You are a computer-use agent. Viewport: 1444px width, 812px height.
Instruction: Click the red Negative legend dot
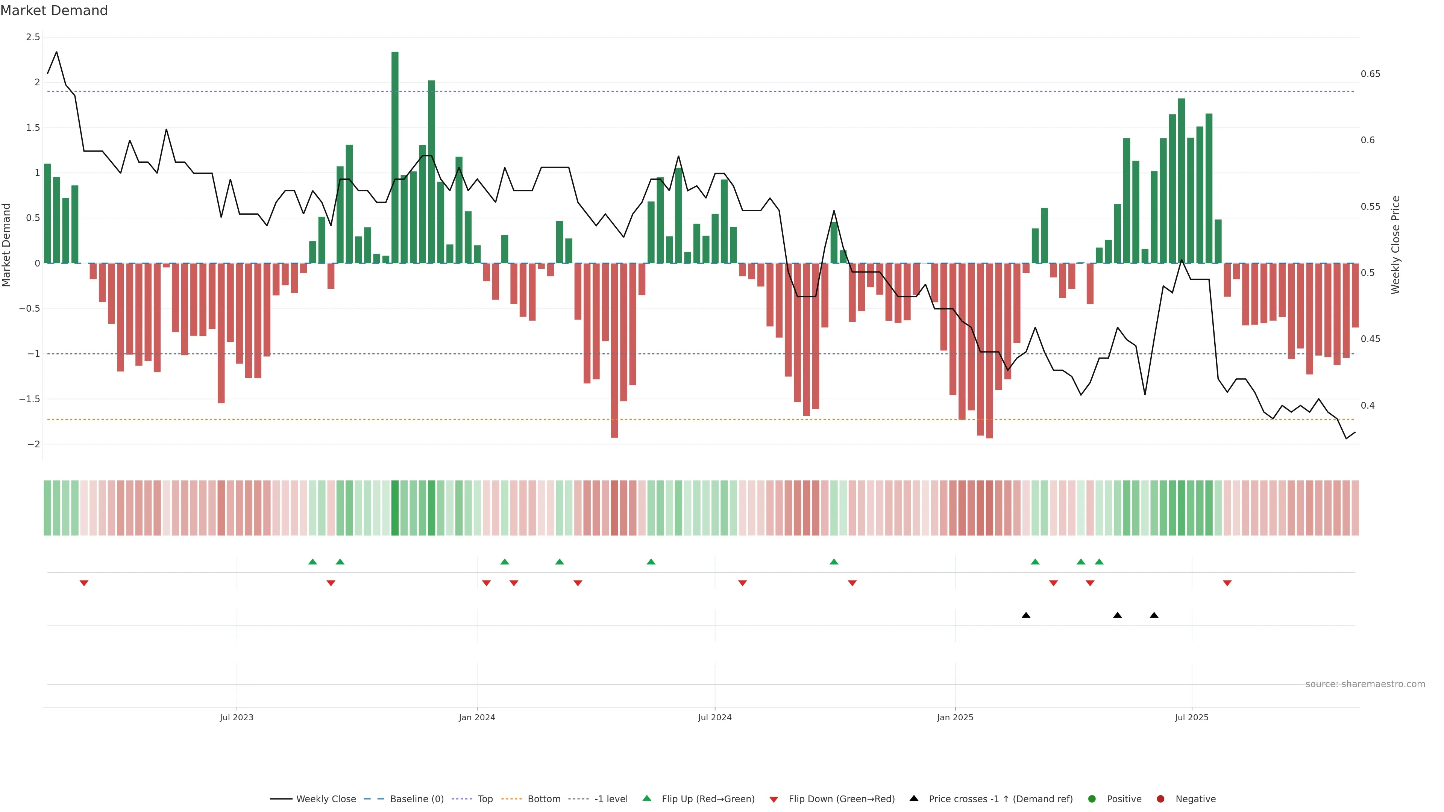coord(1160,798)
